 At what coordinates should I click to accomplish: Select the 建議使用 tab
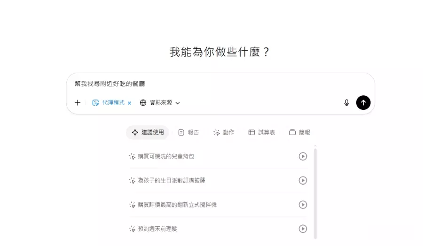148,132
